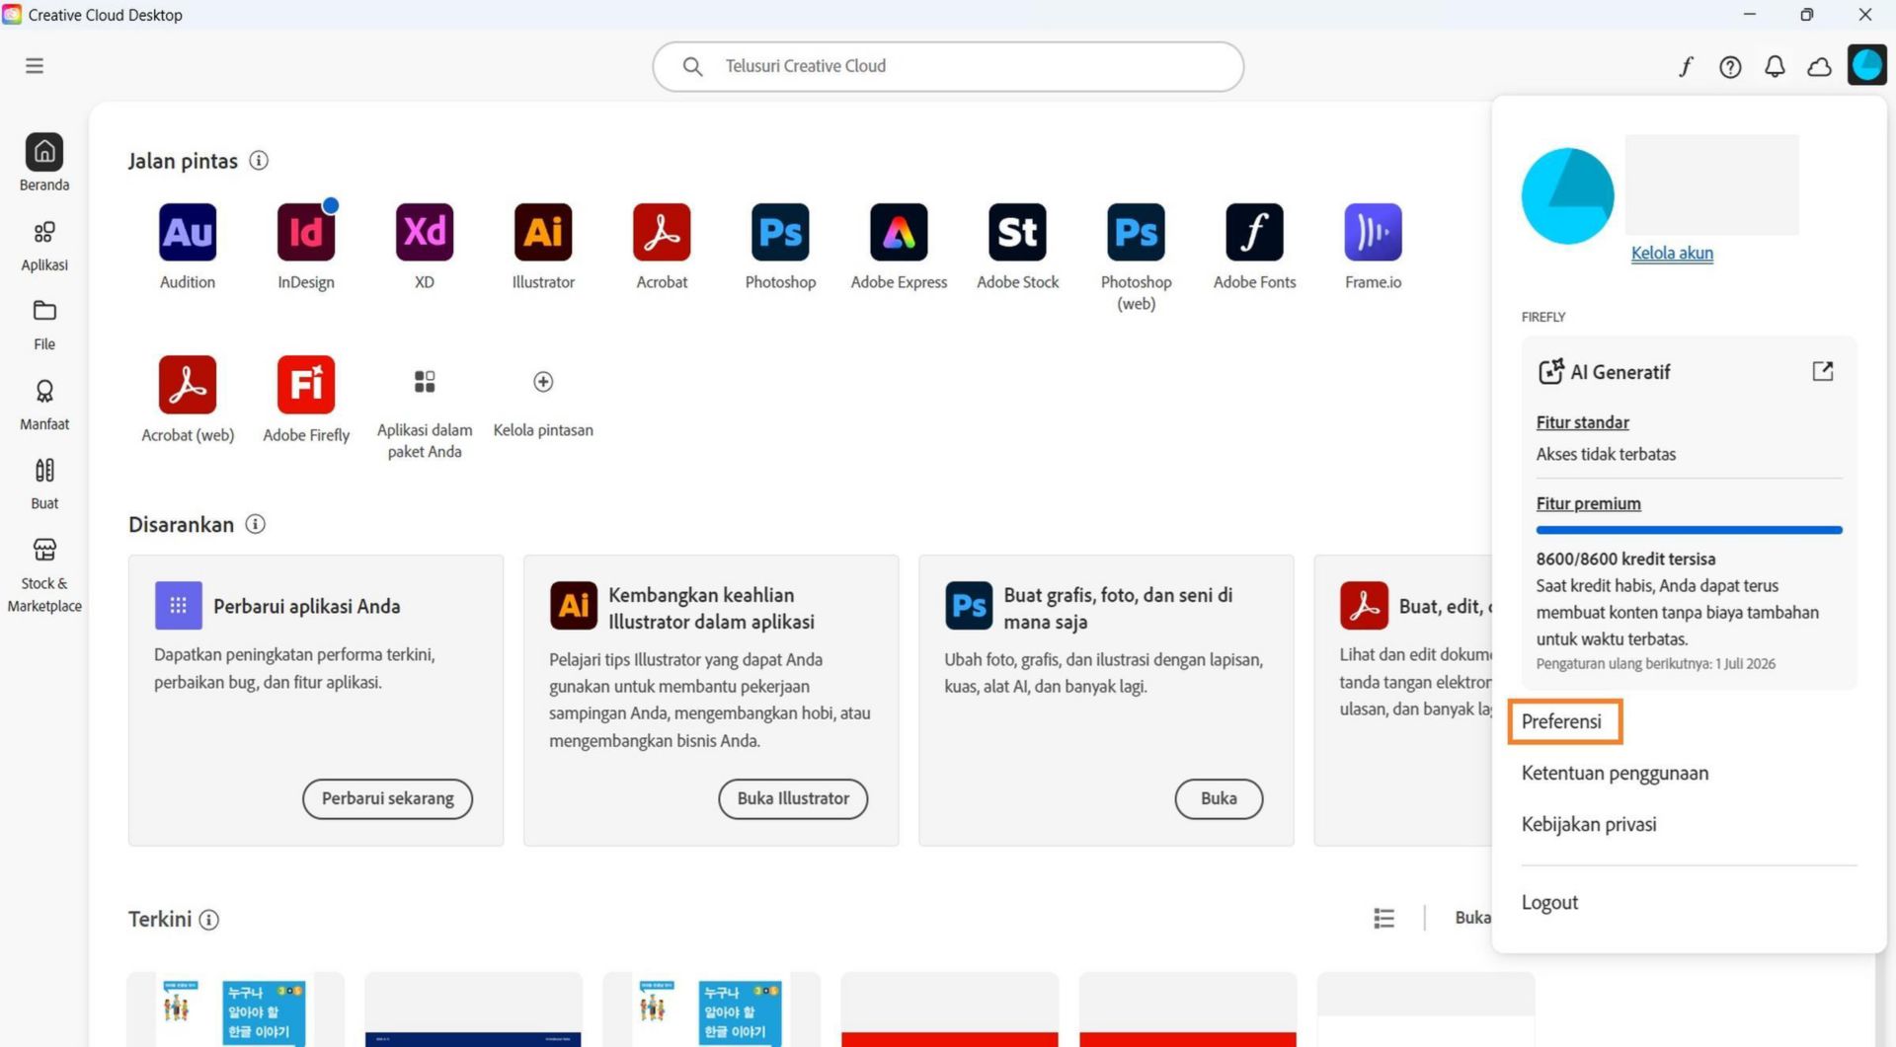This screenshot has height=1047, width=1896.
Task: Switch recent files to list view
Action: pyautogui.click(x=1383, y=919)
